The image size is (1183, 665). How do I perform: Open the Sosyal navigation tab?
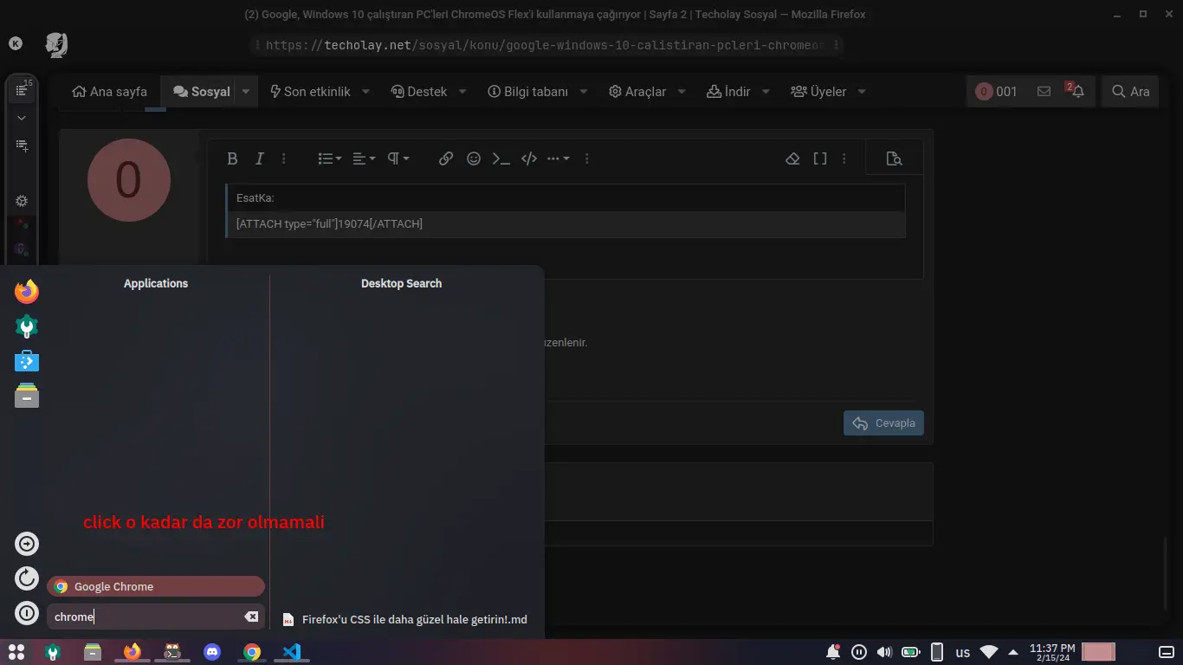click(x=202, y=91)
